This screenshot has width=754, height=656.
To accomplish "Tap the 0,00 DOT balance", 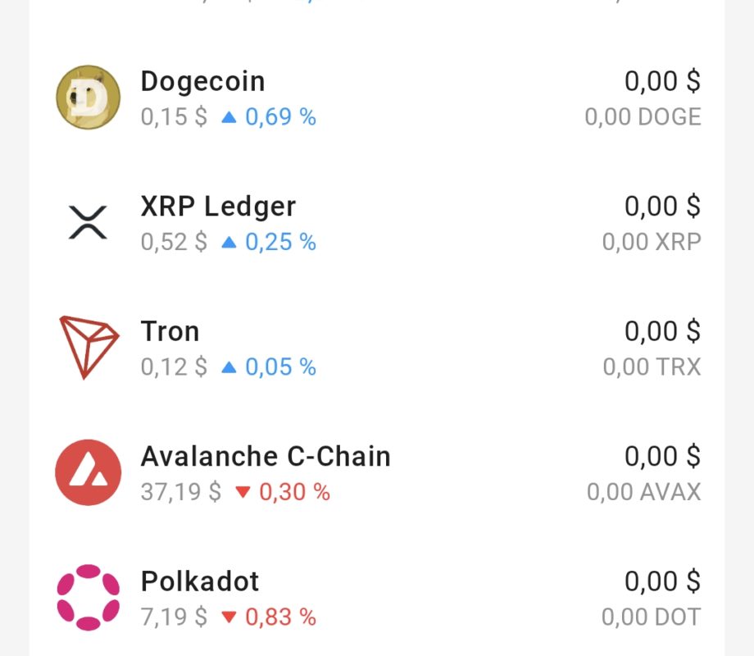I will (651, 617).
